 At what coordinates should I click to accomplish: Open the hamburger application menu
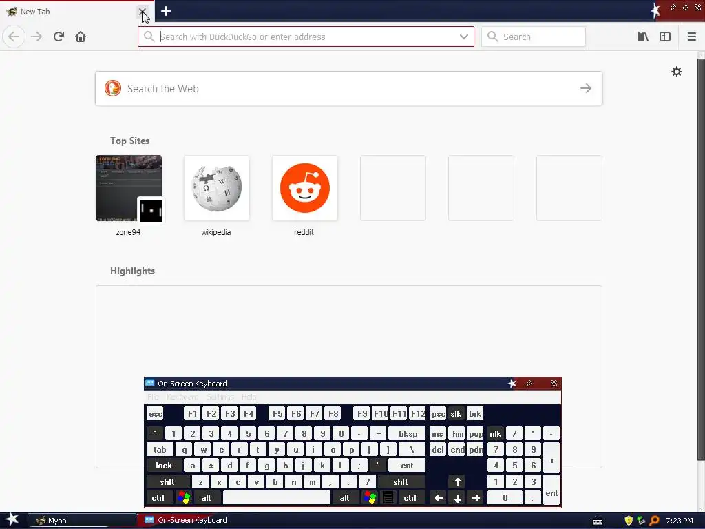point(691,37)
